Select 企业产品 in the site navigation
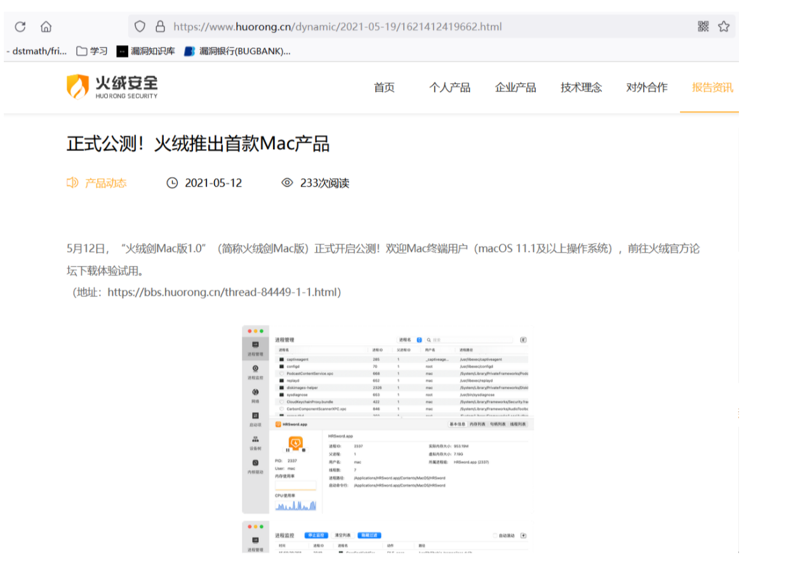798x568 pixels. [515, 88]
